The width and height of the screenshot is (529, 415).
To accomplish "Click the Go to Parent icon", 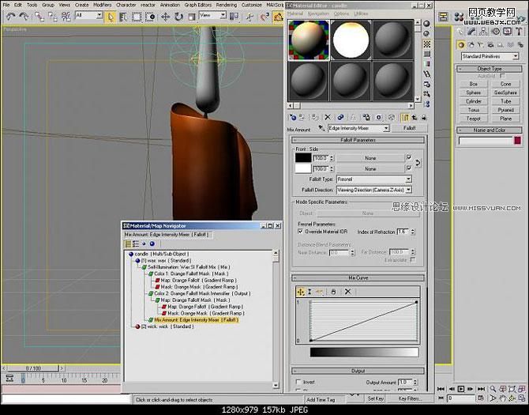I will 415,117.
